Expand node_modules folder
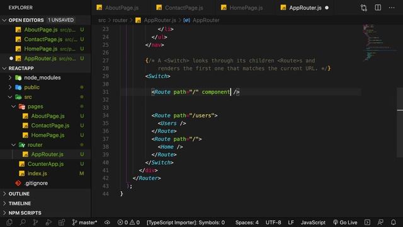 (x=10, y=78)
